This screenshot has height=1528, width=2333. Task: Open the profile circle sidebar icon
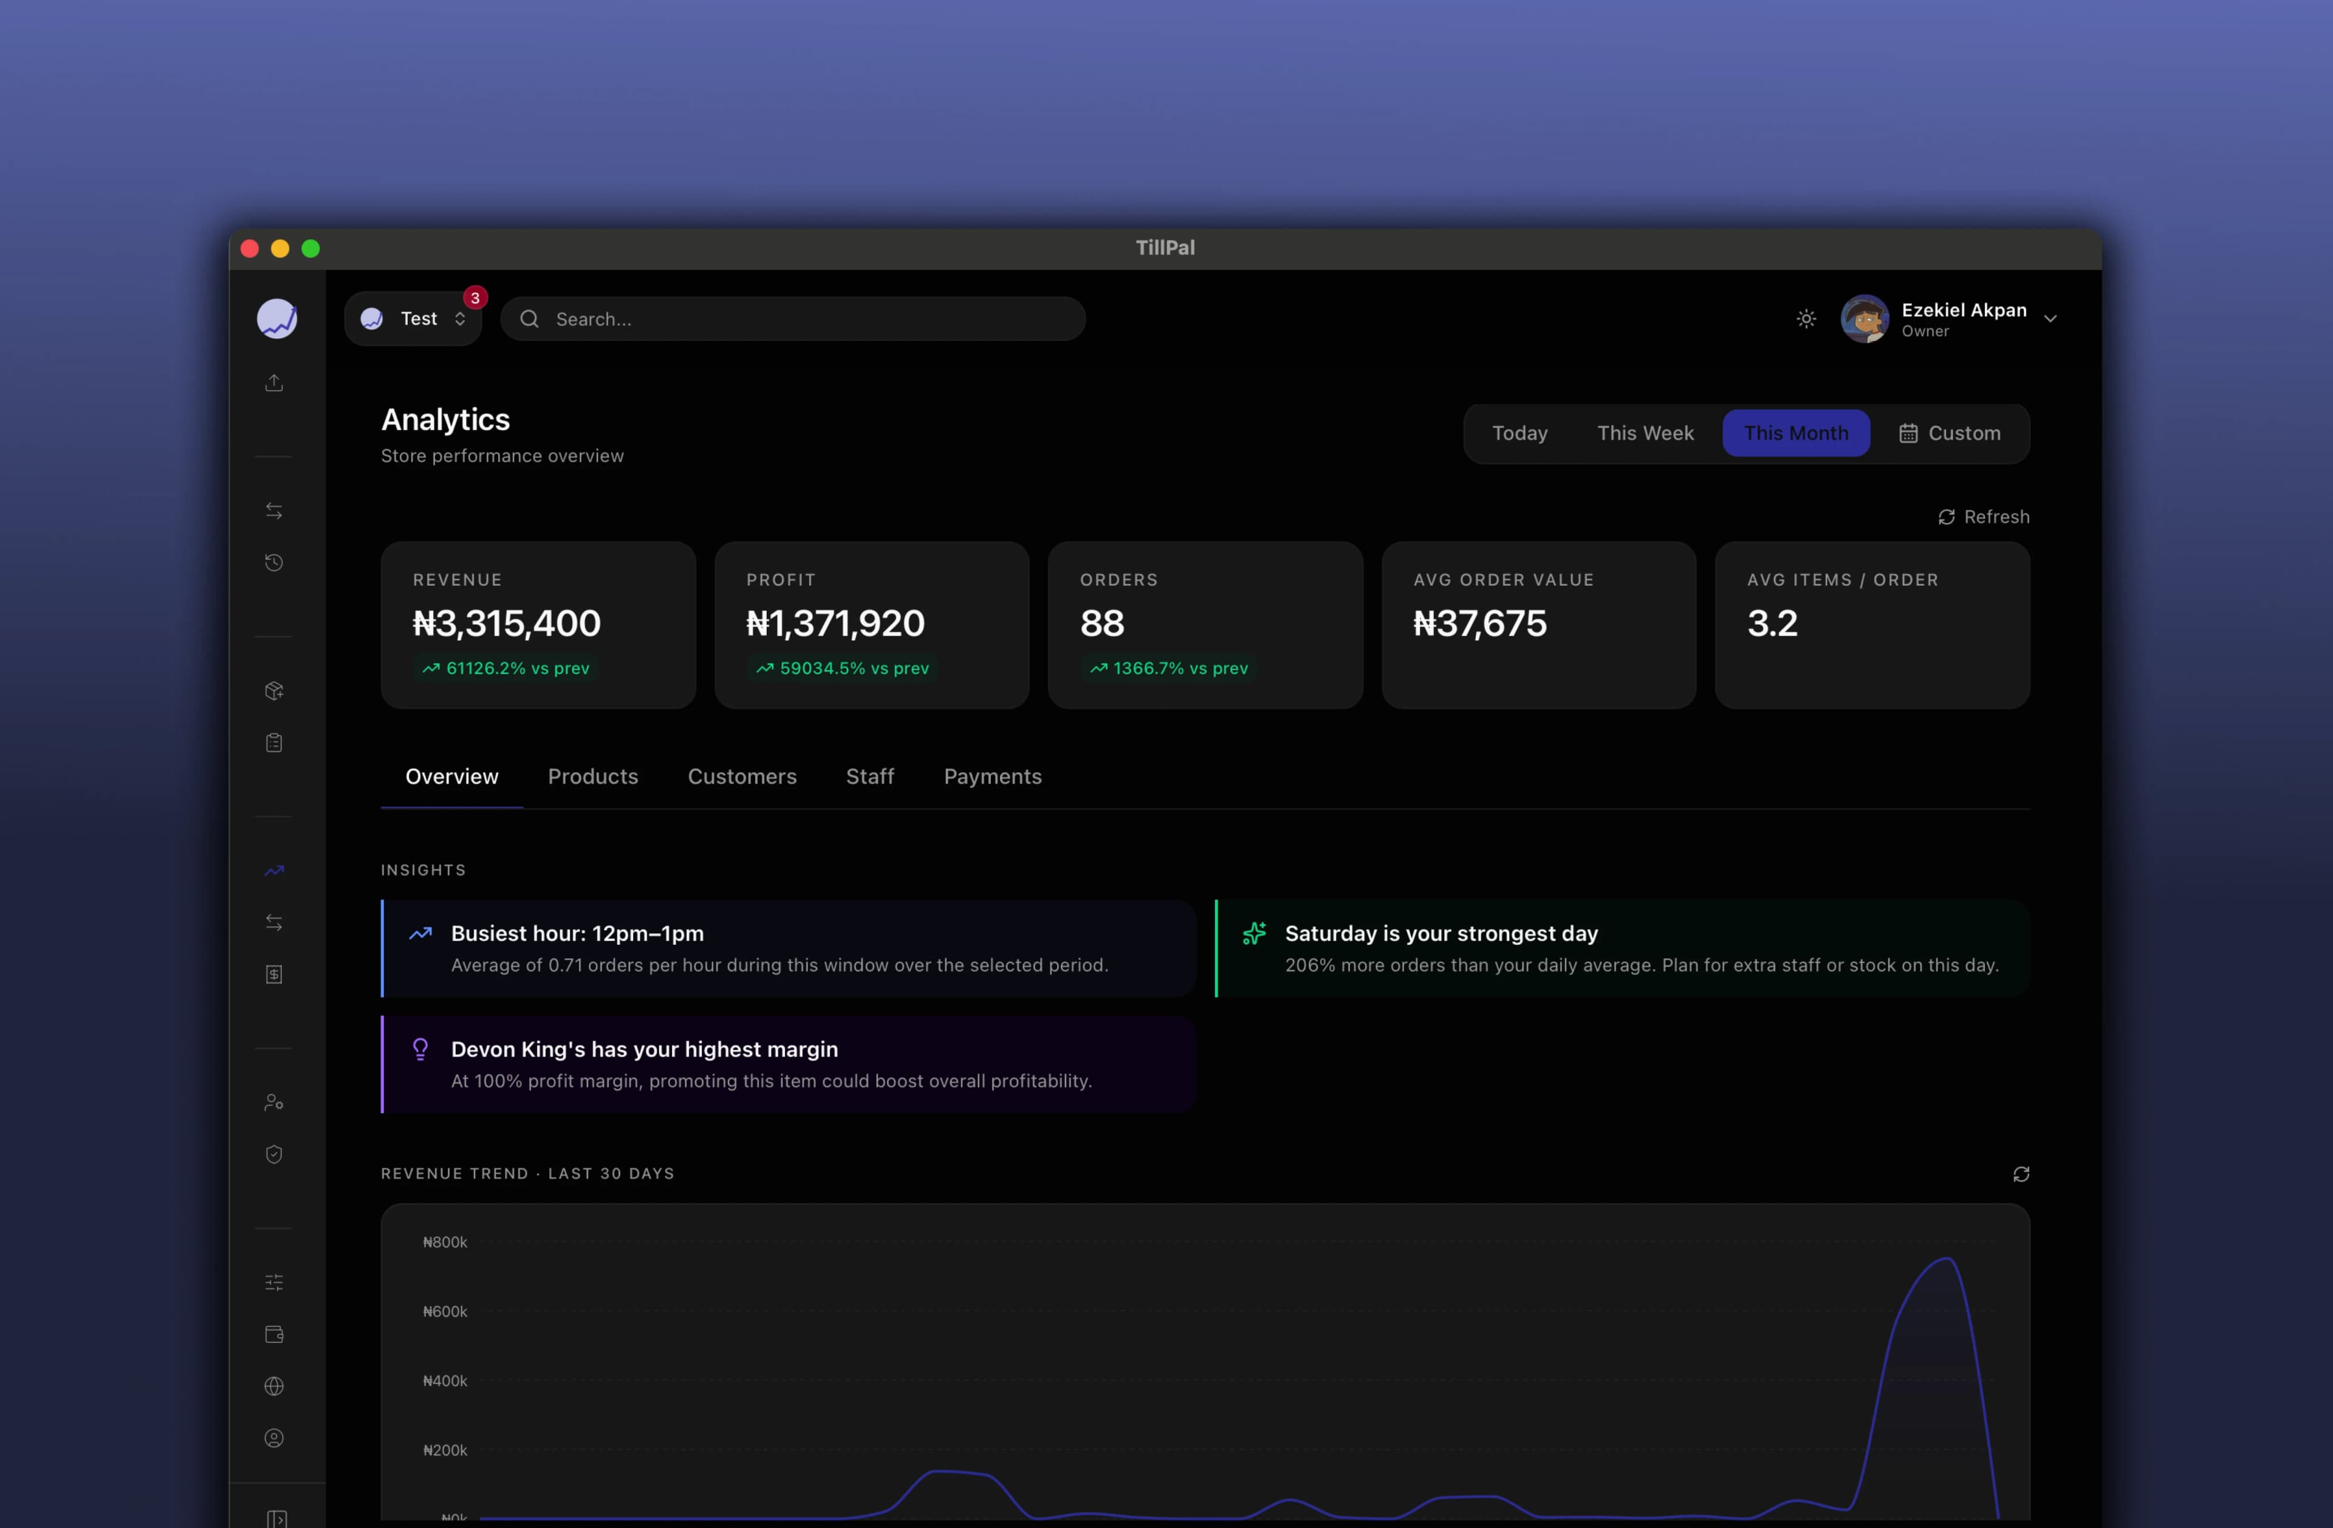(x=275, y=1438)
